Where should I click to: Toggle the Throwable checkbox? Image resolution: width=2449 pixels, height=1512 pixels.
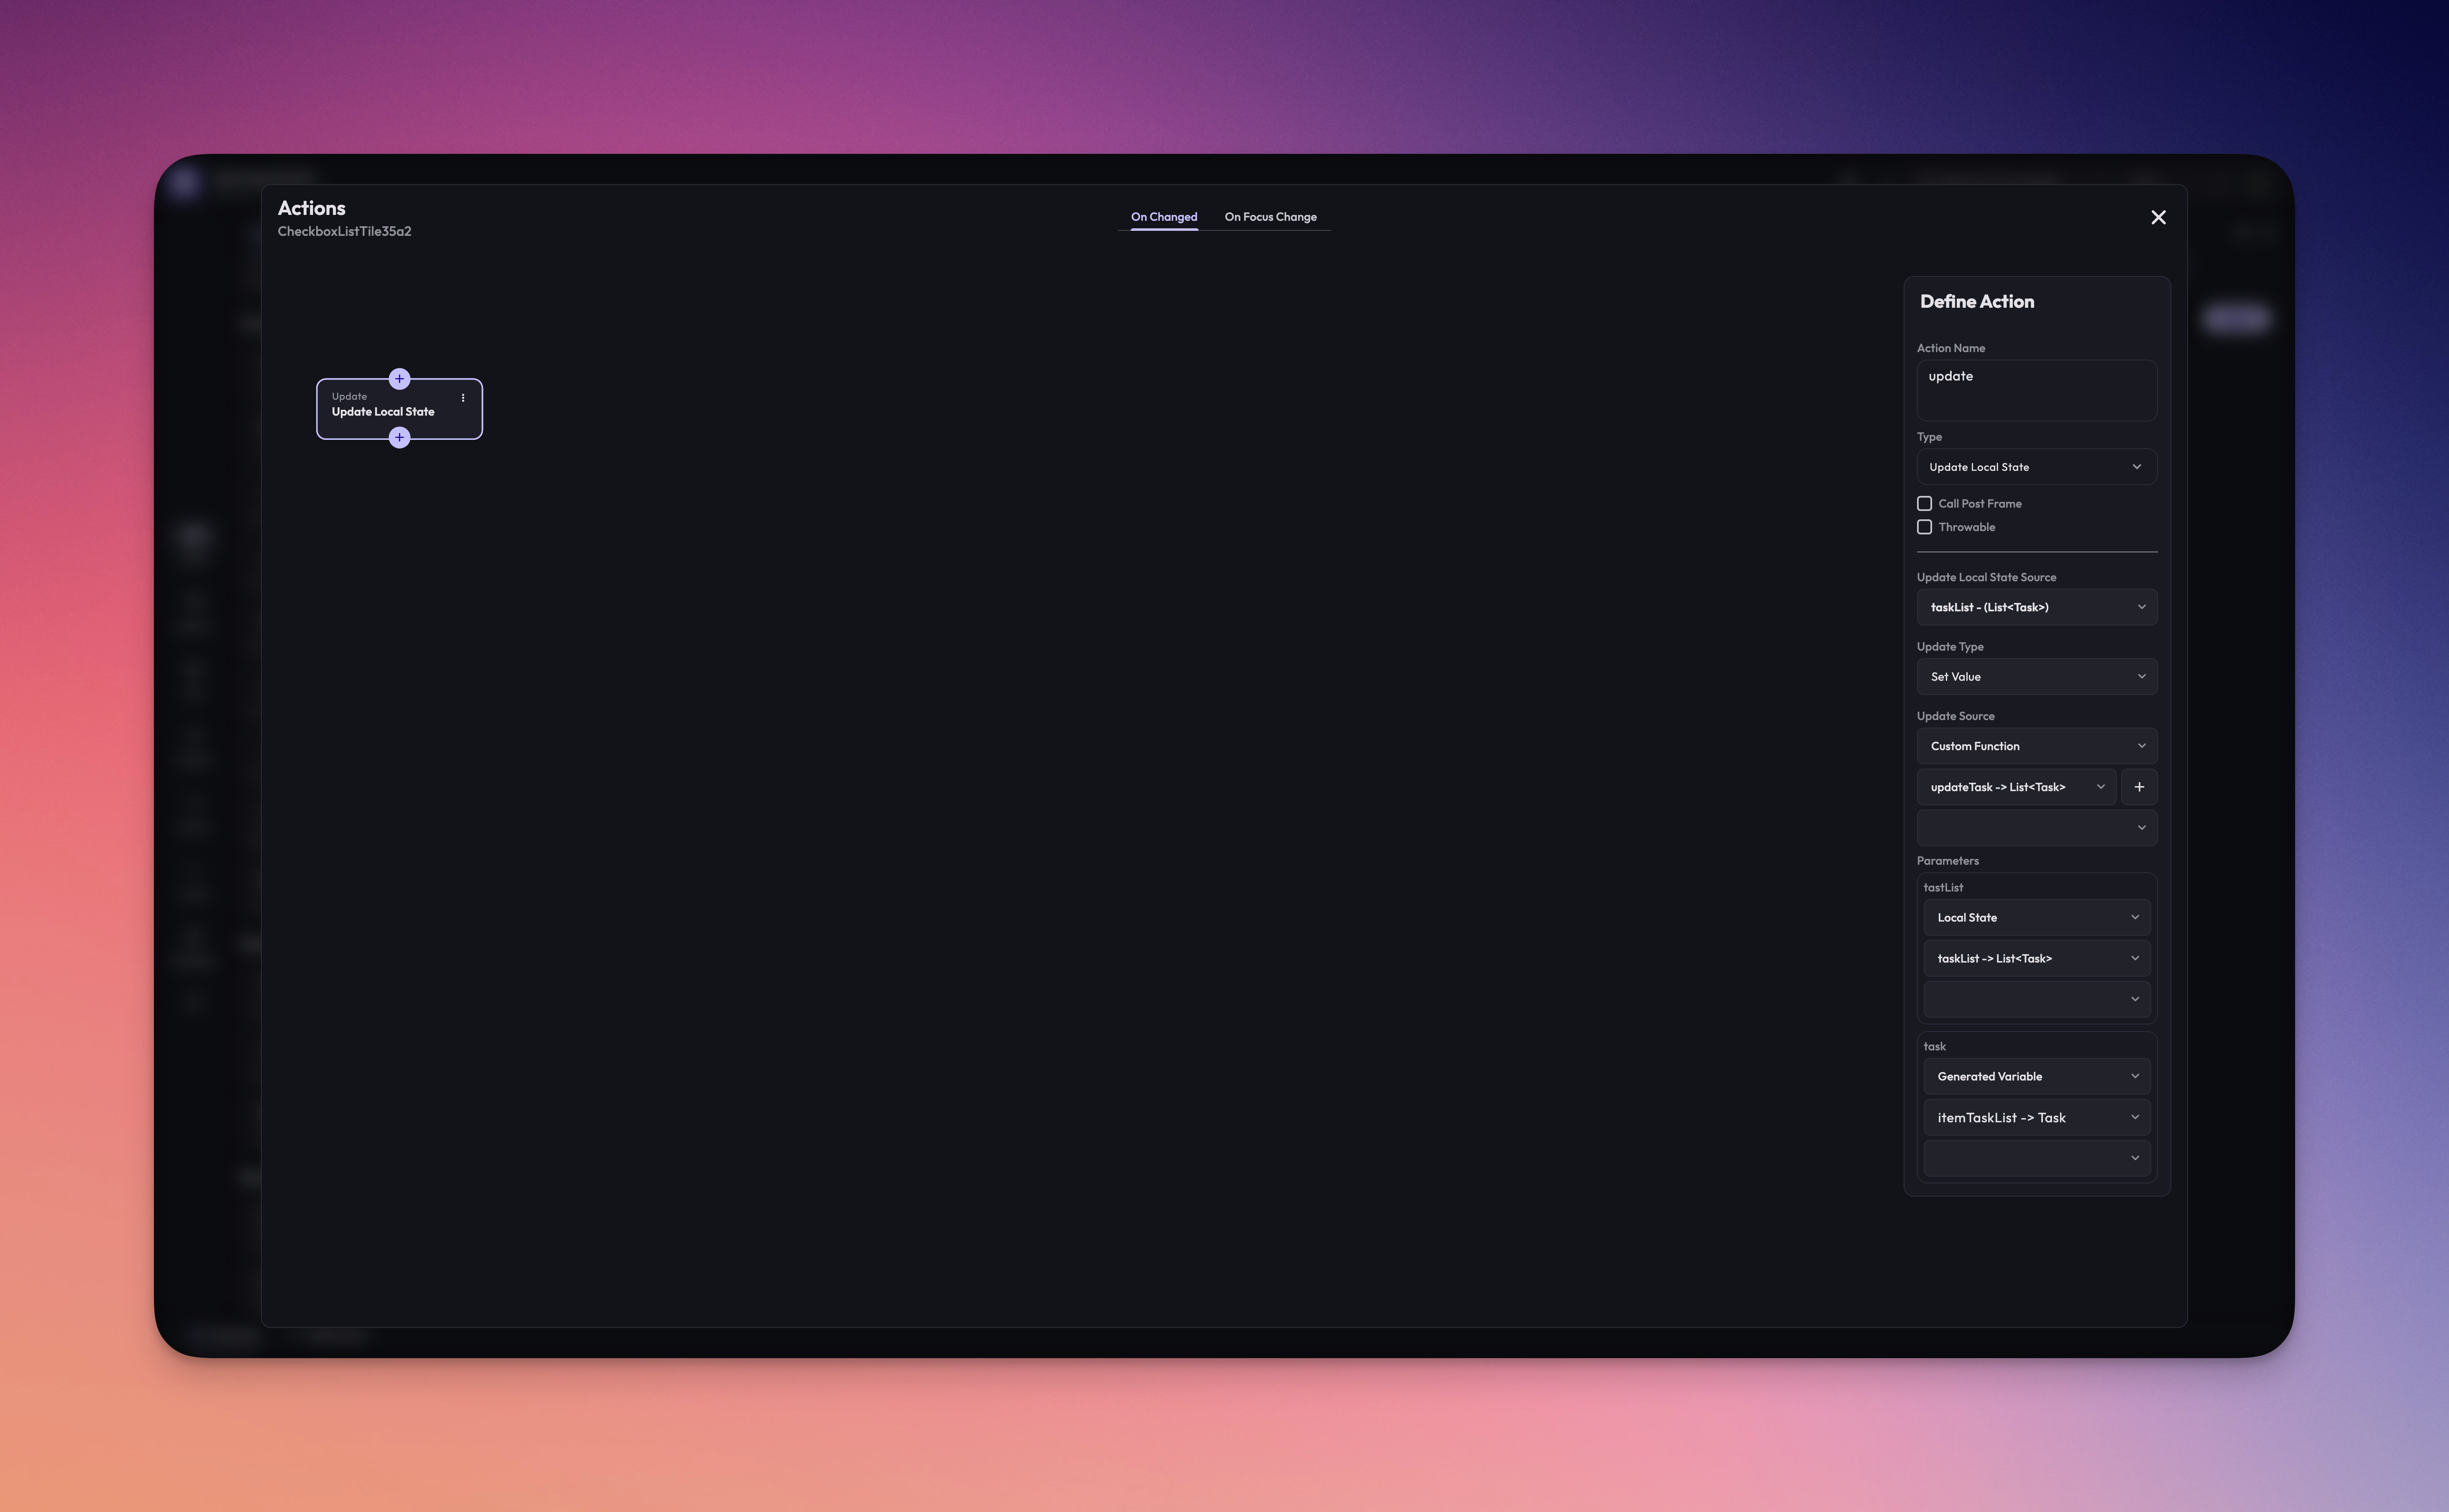[x=1924, y=527]
